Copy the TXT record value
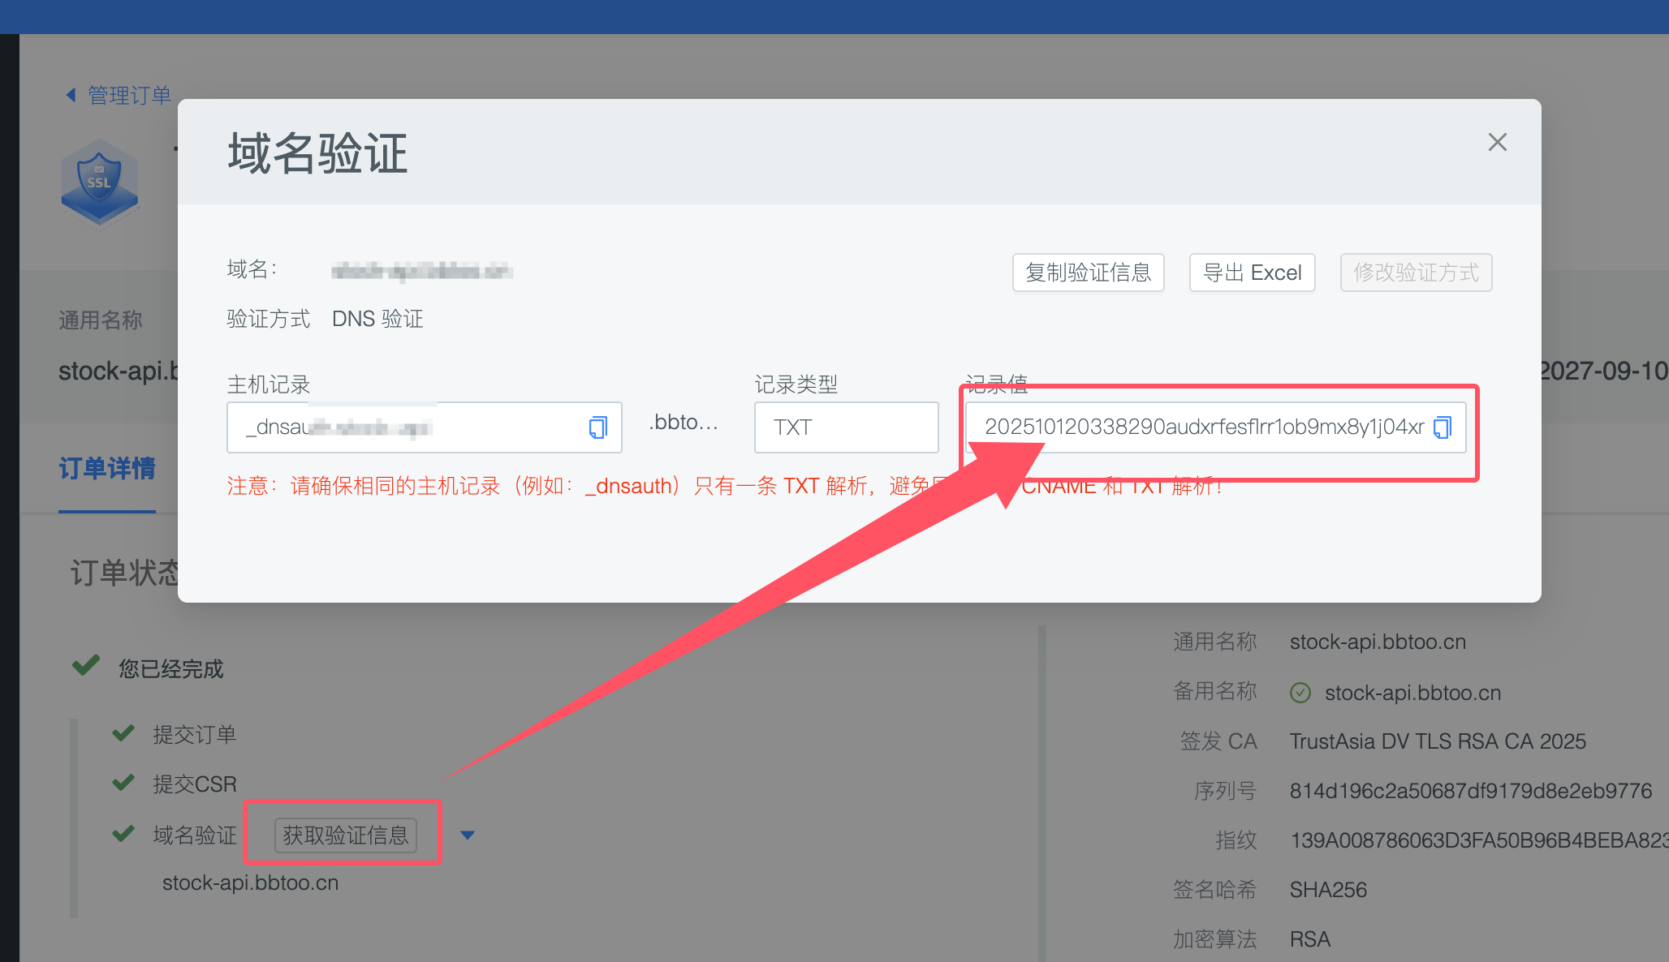1669x962 pixels. 1443,427
